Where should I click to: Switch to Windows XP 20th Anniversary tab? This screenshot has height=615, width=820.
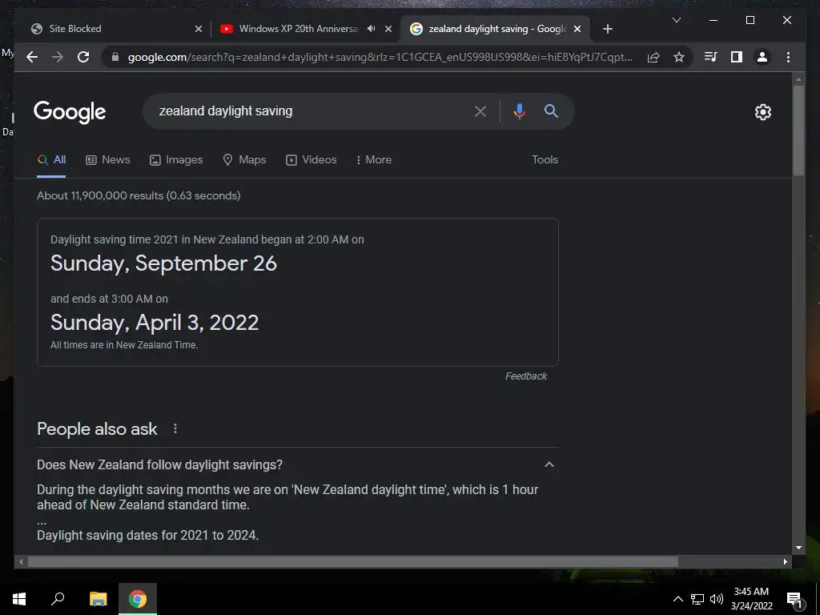(298, 29)
